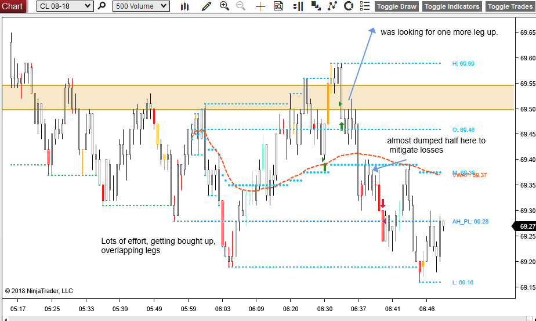536x321 pixels.
Task: Click the 05:17 time axis label
Action: (18, 309)
